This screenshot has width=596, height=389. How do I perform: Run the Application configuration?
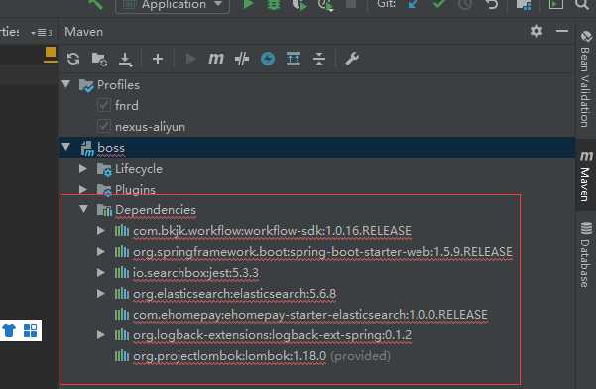248,4
